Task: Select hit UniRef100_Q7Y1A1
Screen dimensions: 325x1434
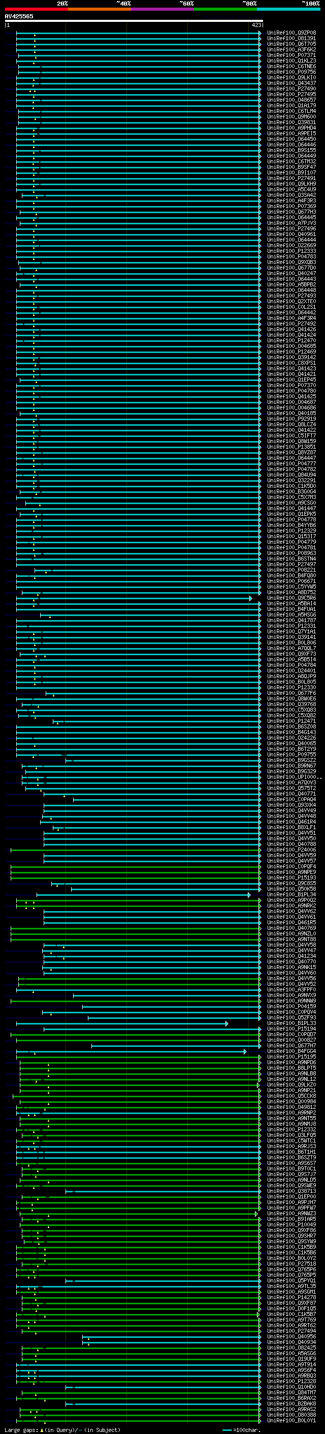Action: point(291,631)
